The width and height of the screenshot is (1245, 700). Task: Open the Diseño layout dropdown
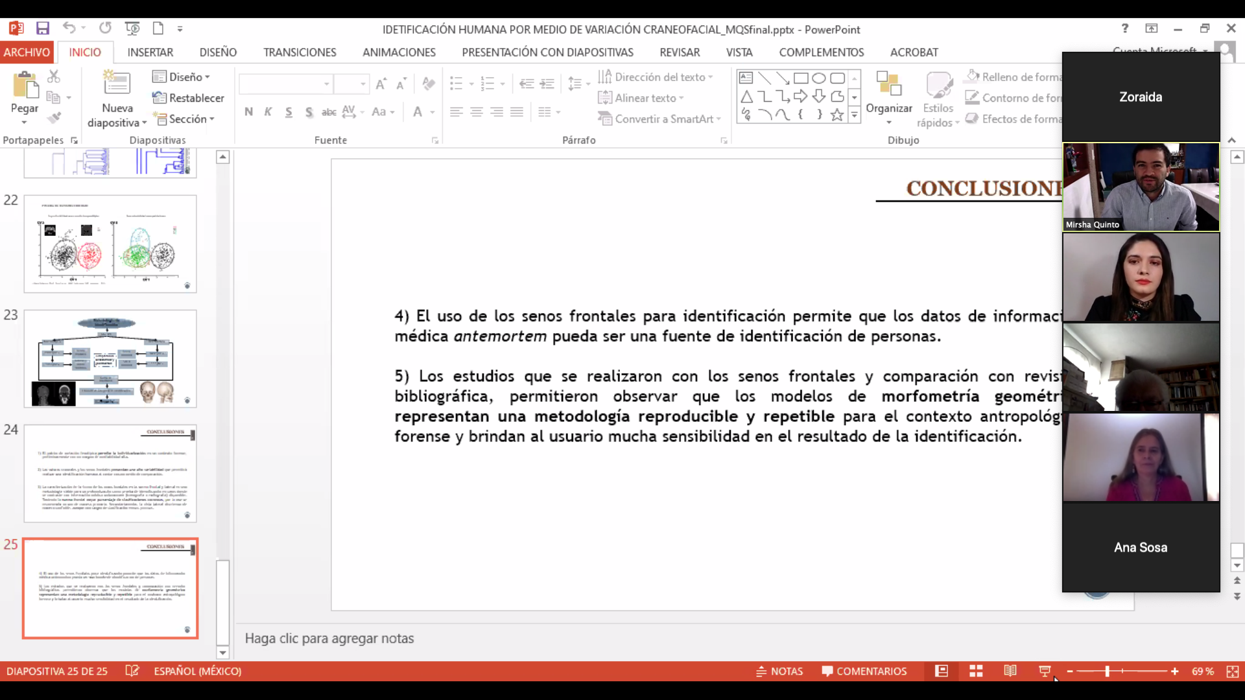point(181,76)
